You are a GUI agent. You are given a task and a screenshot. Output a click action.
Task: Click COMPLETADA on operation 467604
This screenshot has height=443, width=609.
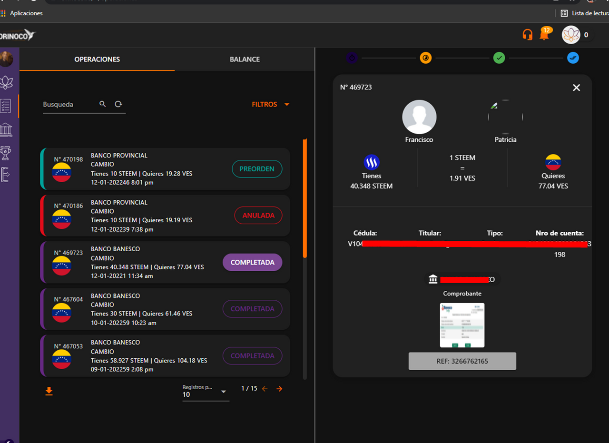coord(252,309)
